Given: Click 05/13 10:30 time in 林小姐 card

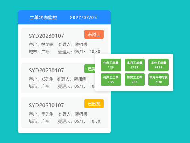Looking at the screenshot, I should pos(87,52).
